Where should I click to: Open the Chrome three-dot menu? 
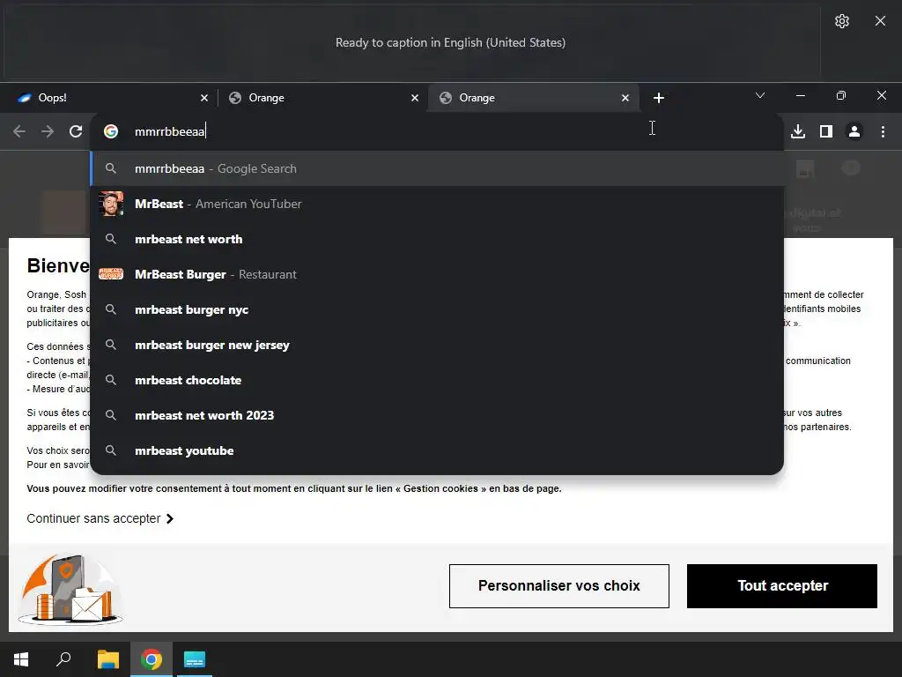pyautogui.click(x=883, y=132)
